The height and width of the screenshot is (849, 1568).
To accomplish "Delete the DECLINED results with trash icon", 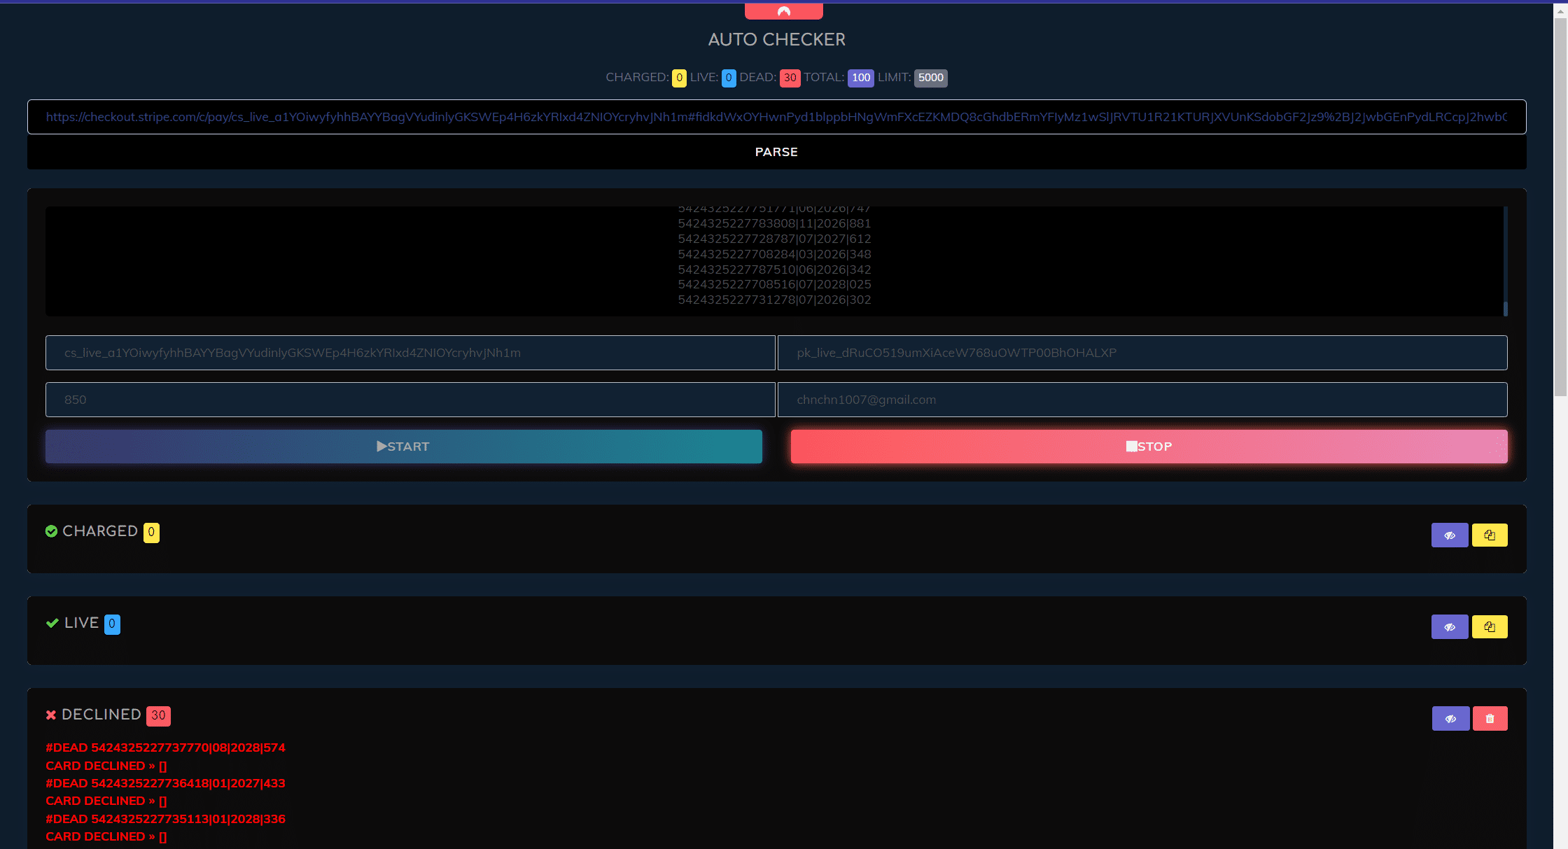I will (1489, 719).
